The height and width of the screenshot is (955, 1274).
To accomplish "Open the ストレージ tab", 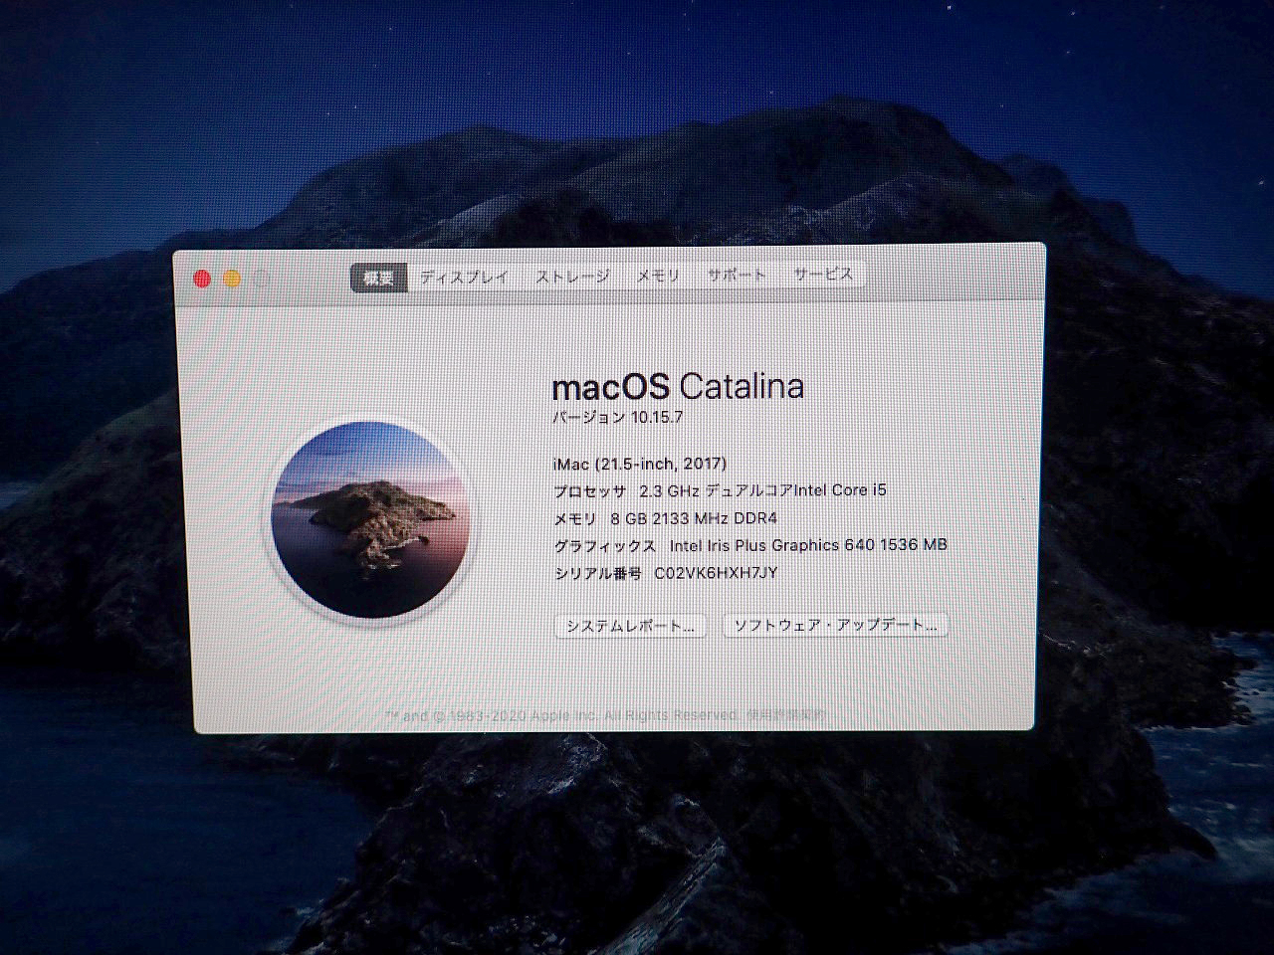I will point(572,277).
